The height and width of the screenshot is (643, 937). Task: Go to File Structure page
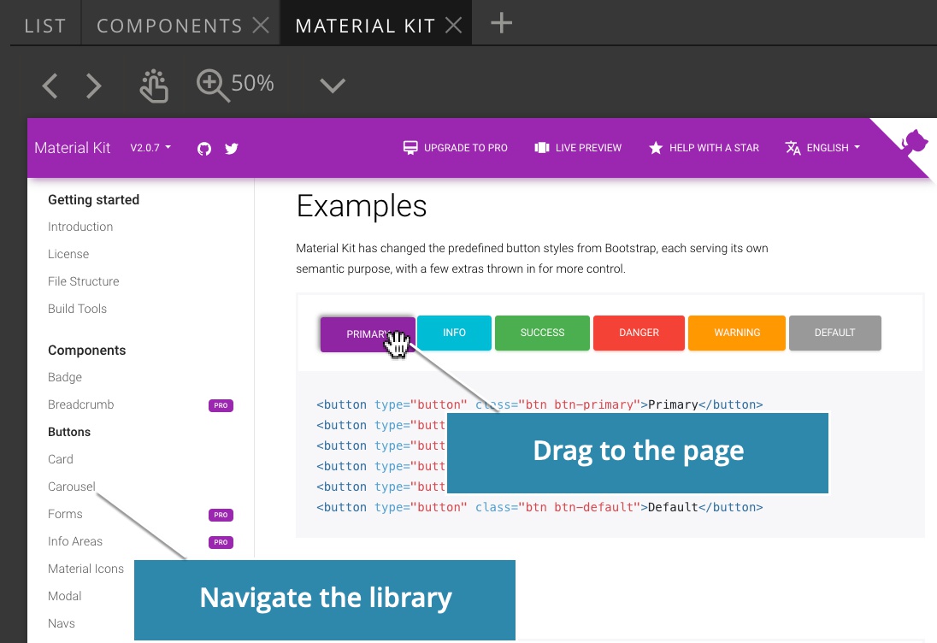click(x=83, y=281)
